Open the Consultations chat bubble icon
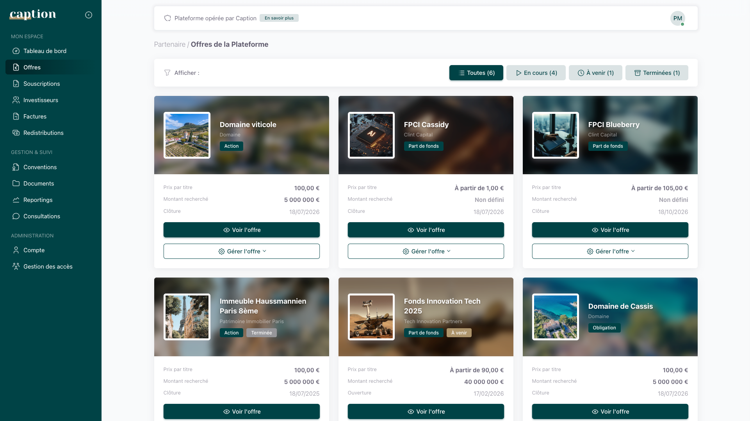The width and height of the screenshot is (750, 421). (x=16, y=216)
